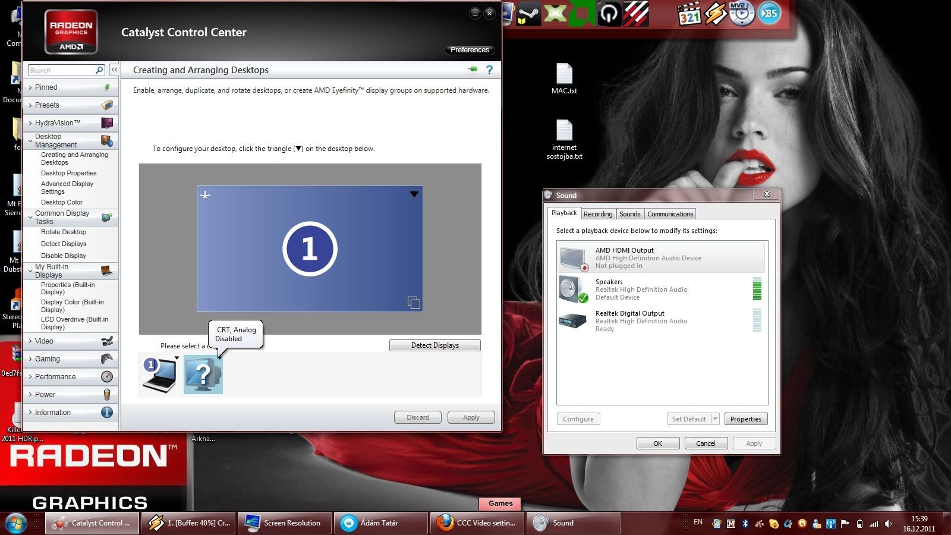Image resolution: width=951 pixels, height=535 pixels.
Task: Click the Information circle icon
Action: point(107,413)
